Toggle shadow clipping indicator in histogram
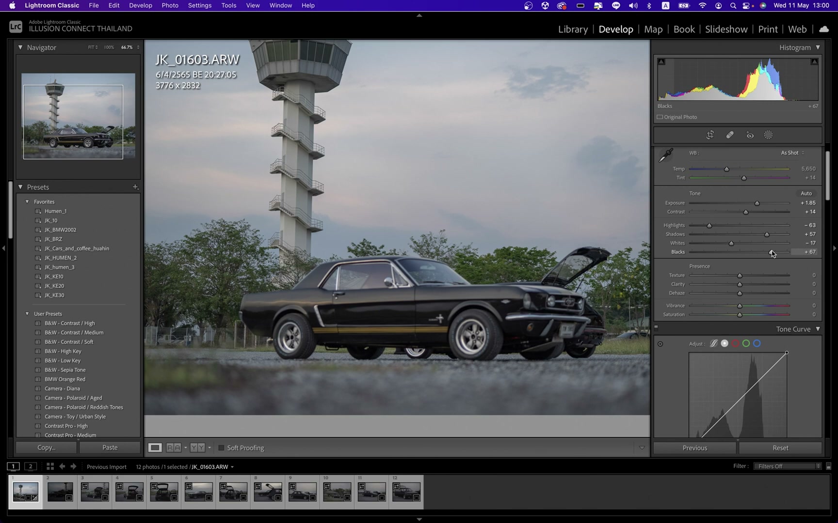This screenshot has height=523, width=838. [661, 62]
